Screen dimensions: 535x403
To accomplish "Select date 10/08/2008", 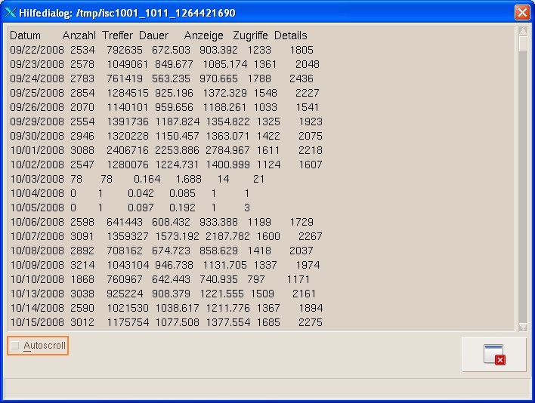I will pos(37,251).
